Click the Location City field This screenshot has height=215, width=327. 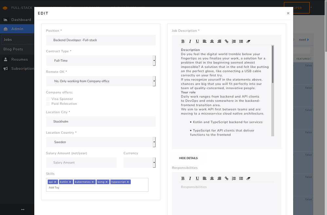tap(101, 122)
